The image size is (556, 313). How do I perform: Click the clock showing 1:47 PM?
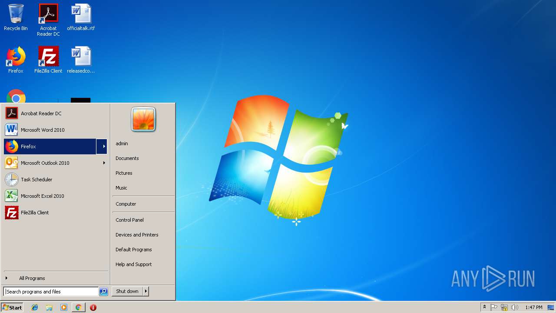click(533, 307)
